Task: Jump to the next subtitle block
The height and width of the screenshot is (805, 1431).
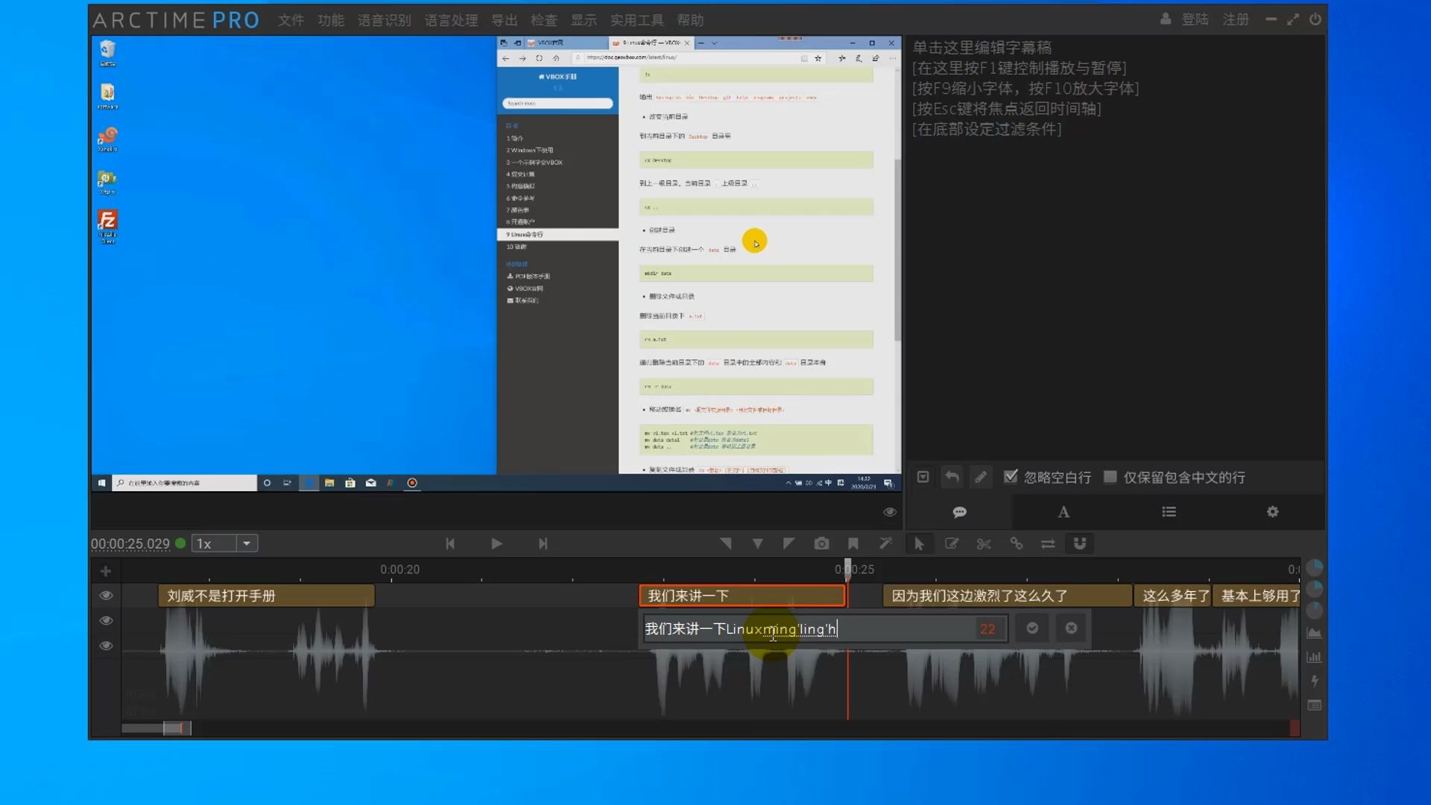Action: tap(543, 543)
